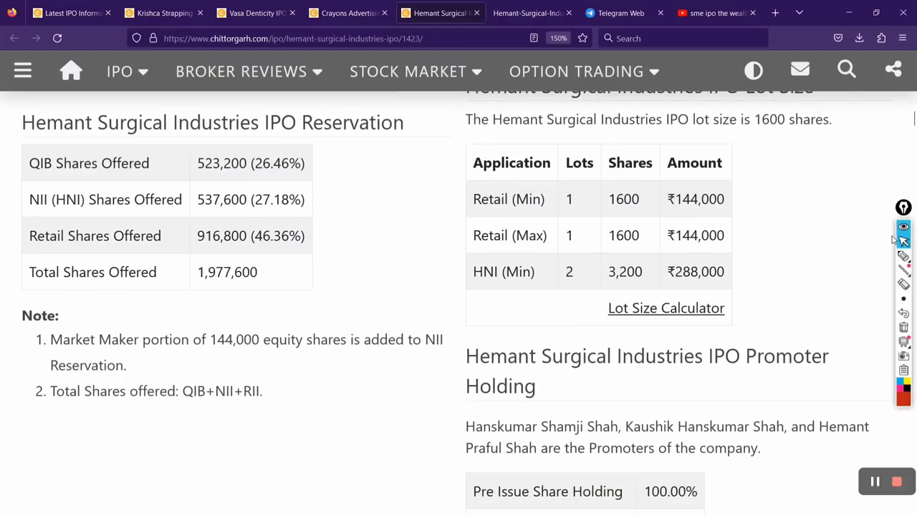Select the large red color swatch
This screenshot has width=917, height=515.
click(903, 399)
